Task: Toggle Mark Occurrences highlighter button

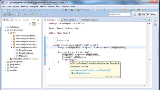Action: [x=8, y=14]
